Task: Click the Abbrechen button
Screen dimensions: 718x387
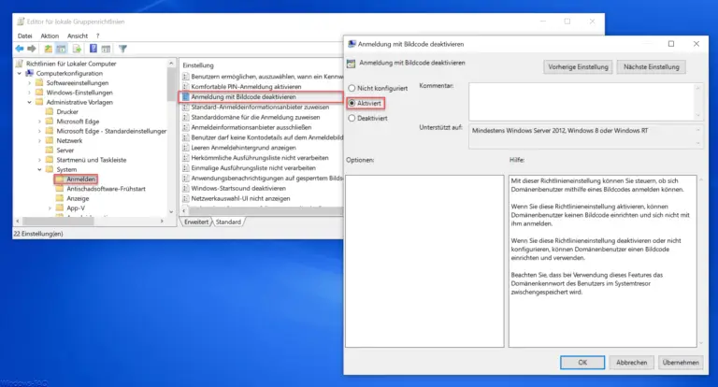Action: [x=631, y=363]
